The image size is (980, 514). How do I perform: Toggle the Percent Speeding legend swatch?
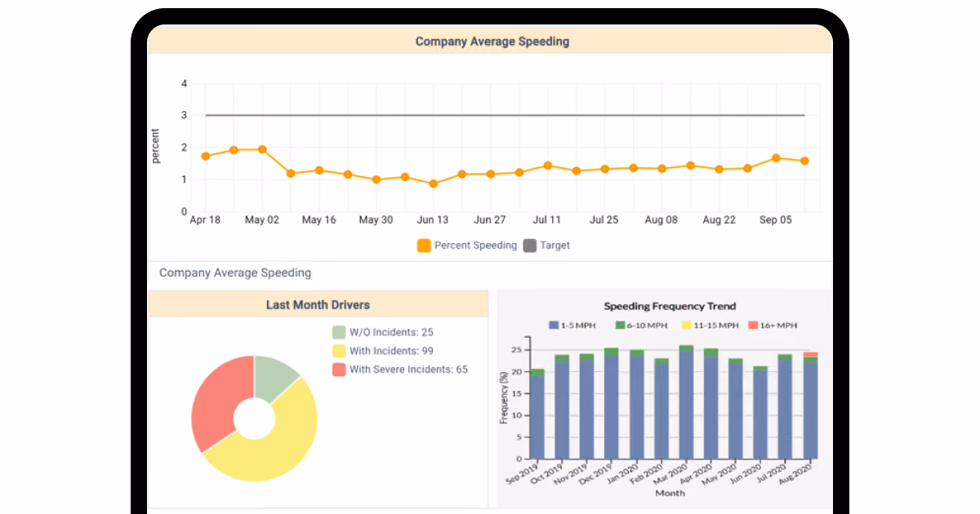[424, 246]
